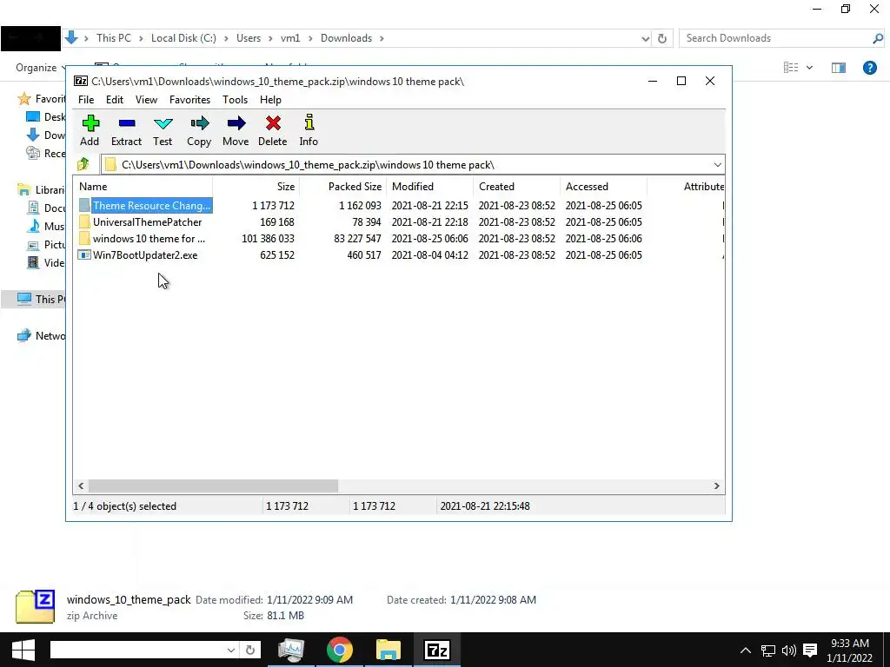890x667 pixels.
Task: Refresh the Explorer Downloads address bar
Action: click(x=661, y=38)
